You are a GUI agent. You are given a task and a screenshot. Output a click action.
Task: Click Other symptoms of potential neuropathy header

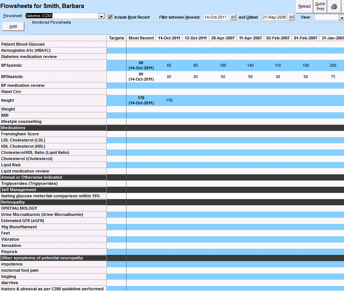pos(53,258)
